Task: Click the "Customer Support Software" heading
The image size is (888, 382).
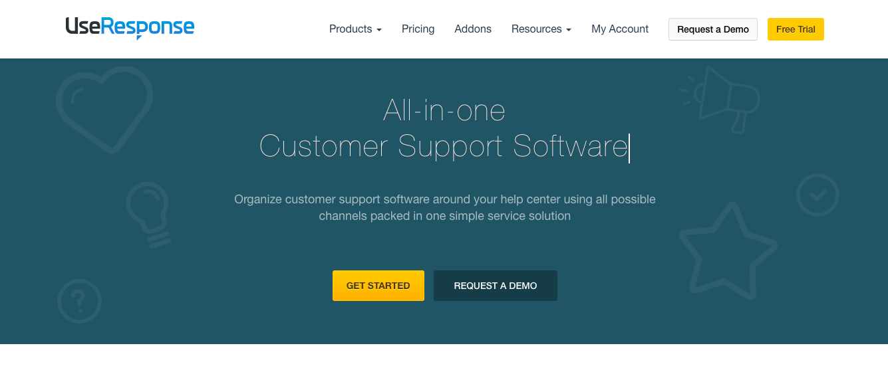Action: (444, 146)
